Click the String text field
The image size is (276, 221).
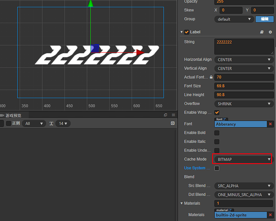click(244, 46)
